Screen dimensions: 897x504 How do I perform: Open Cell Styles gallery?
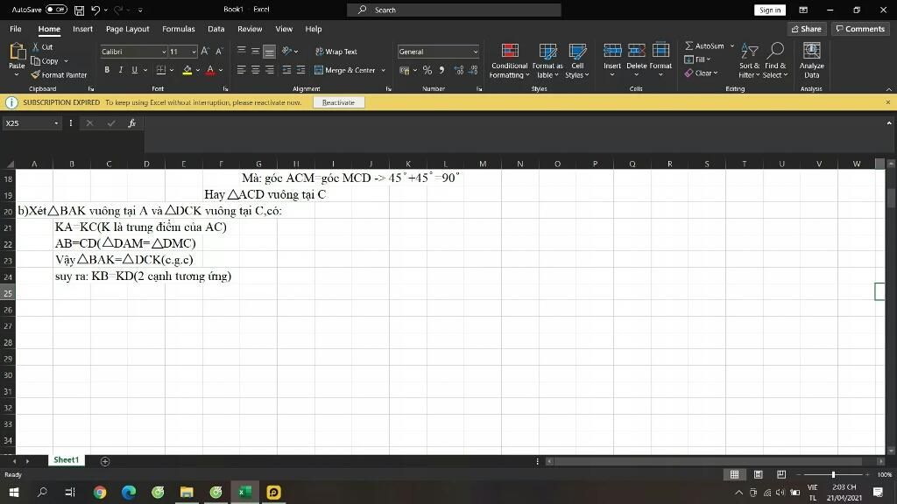[x=577, y=60]
